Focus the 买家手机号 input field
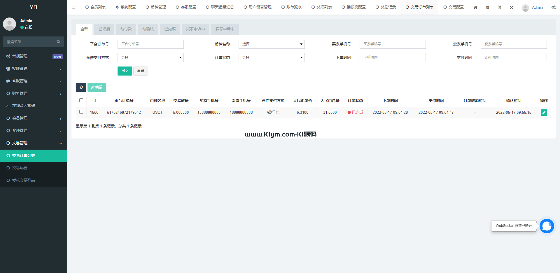 pos(393,44)
